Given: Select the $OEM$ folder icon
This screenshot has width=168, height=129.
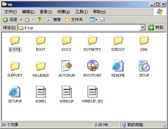Looking at the screenshot, I should tap(15, 40).
